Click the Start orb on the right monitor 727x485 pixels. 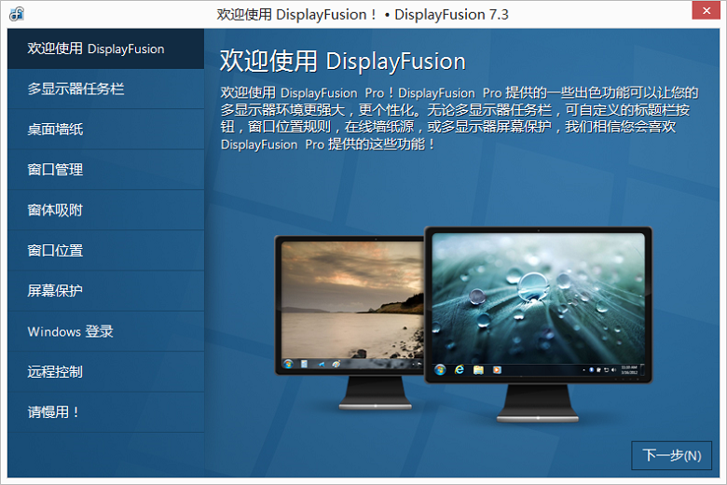pyautogui.click(x=440, y=369)
